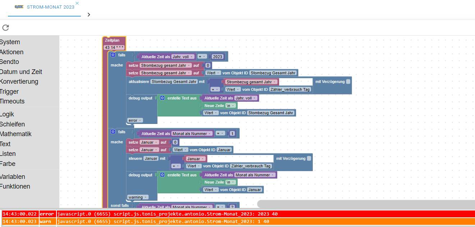Open gear icon of second erstelle Text block
The height and width of the screenshot is (227, 475).
(162, 175)
